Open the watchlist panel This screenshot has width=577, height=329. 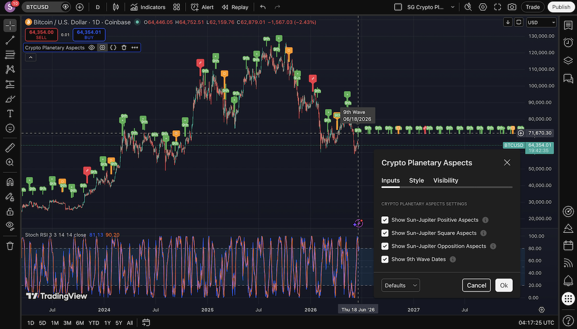(x=568, y=25)
